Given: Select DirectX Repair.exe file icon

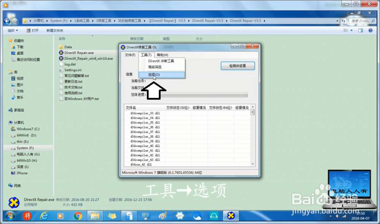Looking at the screenshot, I should pyautogui.click(x=61, y=52).
